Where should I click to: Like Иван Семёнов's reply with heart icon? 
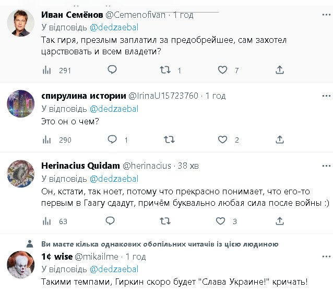coord(223,70)
